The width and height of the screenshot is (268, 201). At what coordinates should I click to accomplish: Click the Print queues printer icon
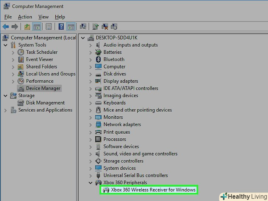(98, 132)
